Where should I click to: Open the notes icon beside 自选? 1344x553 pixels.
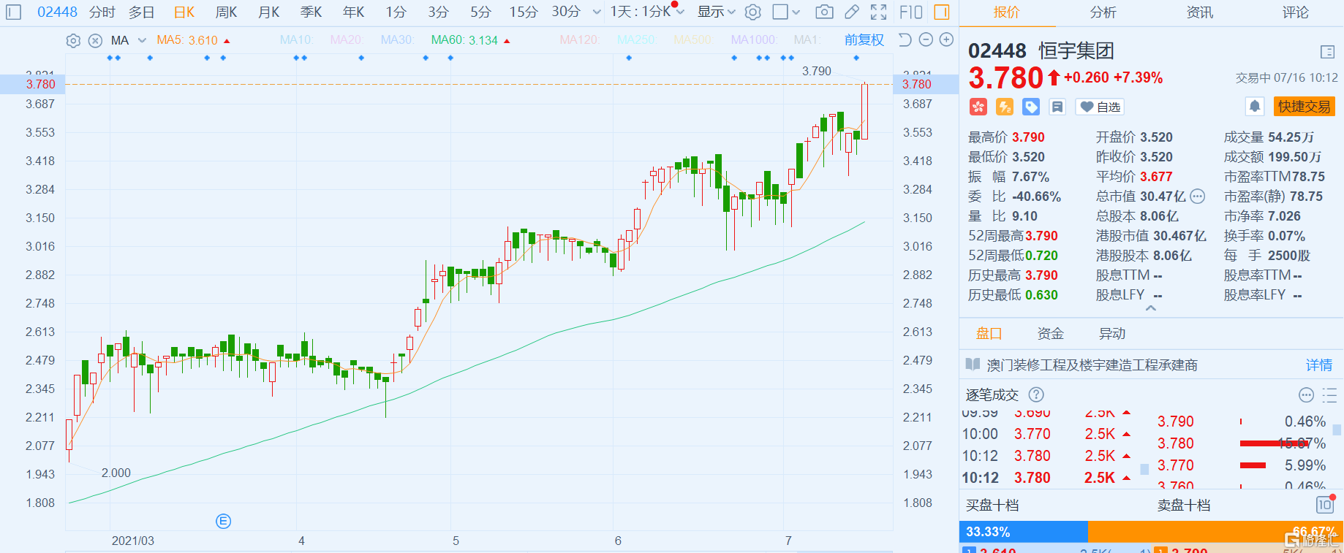click(1057, 107)
